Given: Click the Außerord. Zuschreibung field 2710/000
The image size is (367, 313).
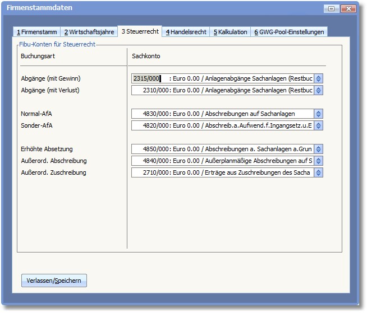Looking at the screenshot, I should point(222,172).
